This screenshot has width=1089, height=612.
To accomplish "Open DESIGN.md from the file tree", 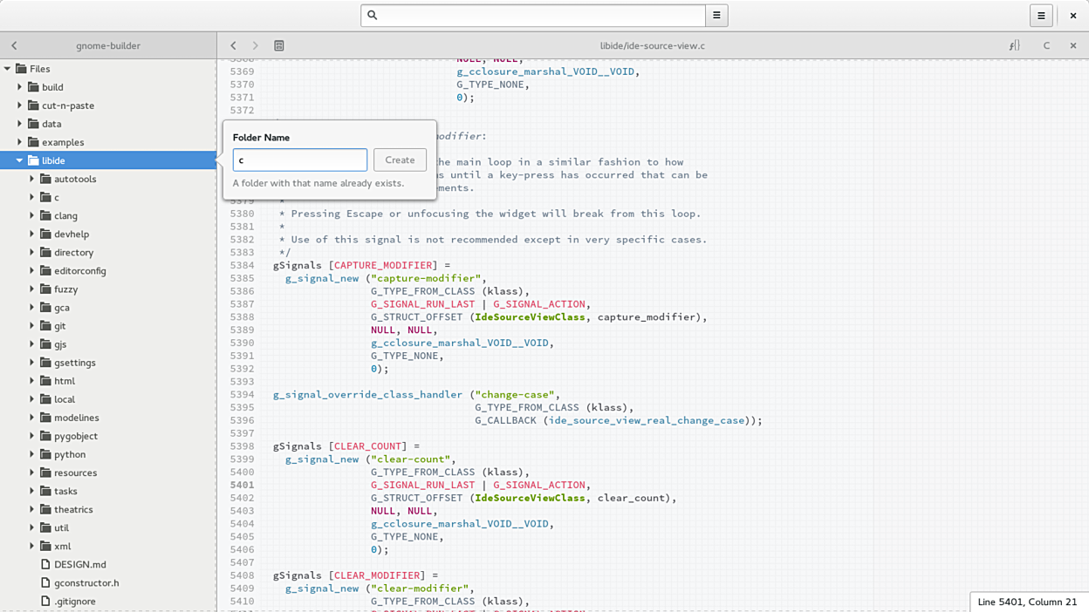I will point(79,564).
